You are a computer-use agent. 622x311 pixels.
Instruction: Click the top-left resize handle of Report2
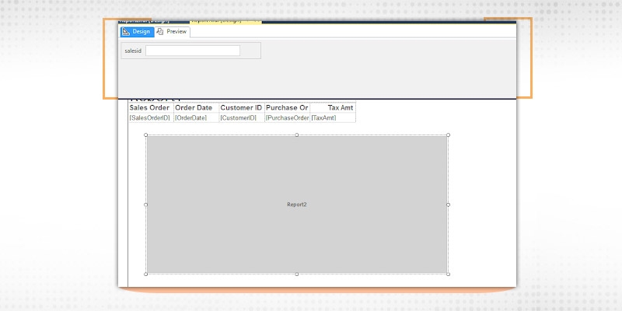pos(146,135)
